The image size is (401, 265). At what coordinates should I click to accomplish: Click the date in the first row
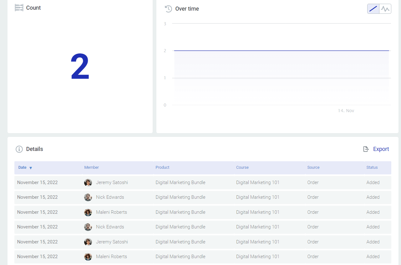pyautogui.click(x=38, y=182)
